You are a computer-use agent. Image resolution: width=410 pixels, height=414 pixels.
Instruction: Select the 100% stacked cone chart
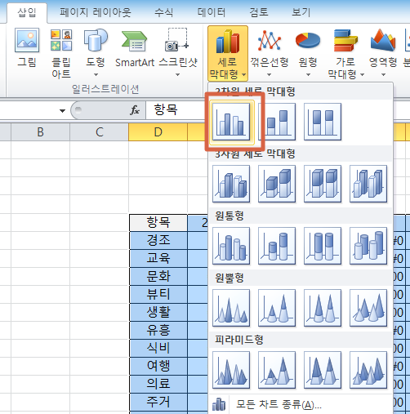[x=323, y=308]
